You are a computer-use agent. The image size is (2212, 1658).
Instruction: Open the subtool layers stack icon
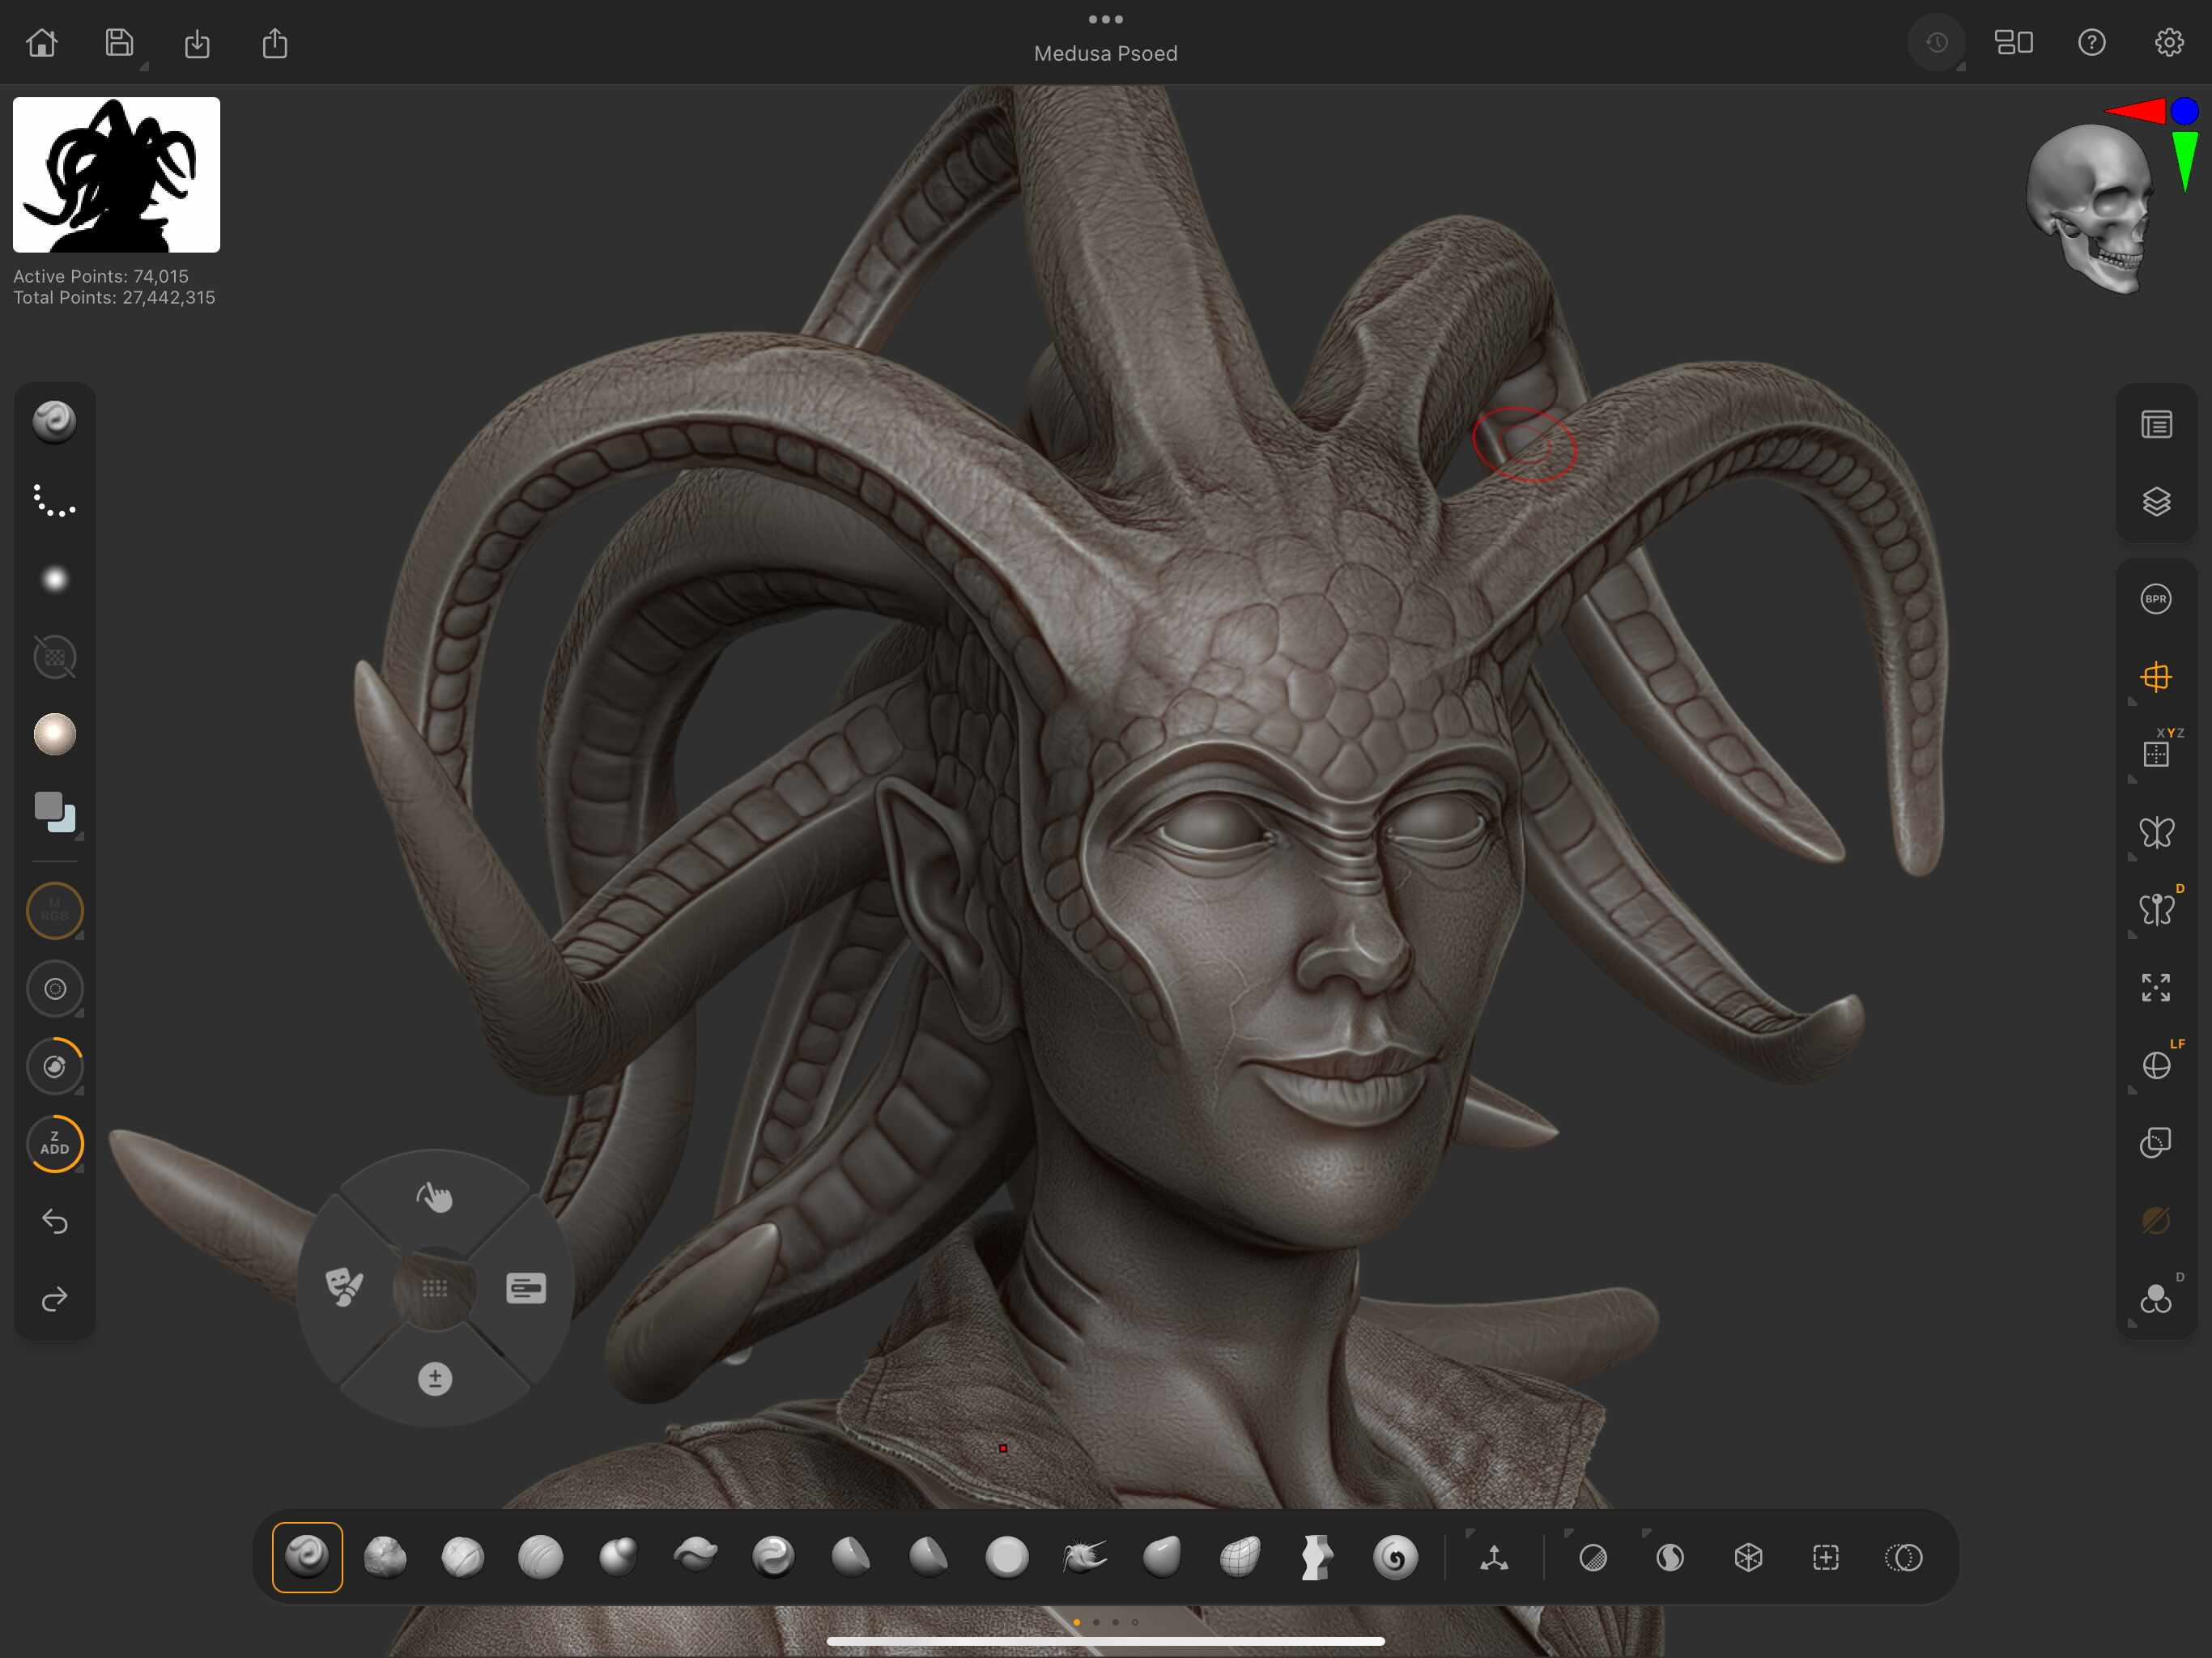tap(2156, 501)
